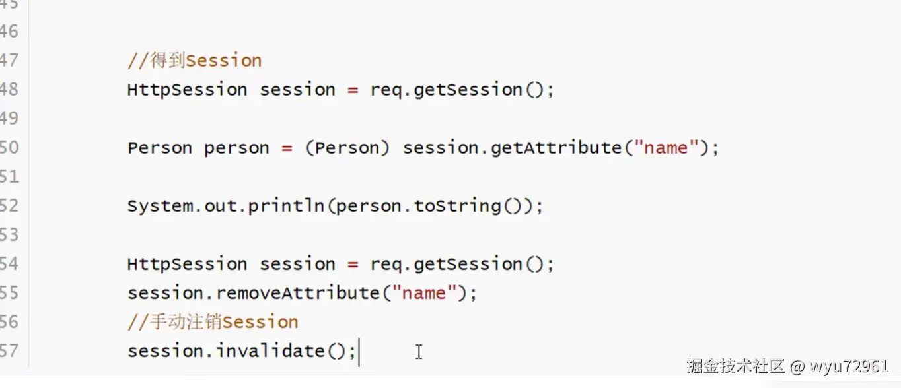Click "name" string inside getAttribute call

tap(665, 148)
